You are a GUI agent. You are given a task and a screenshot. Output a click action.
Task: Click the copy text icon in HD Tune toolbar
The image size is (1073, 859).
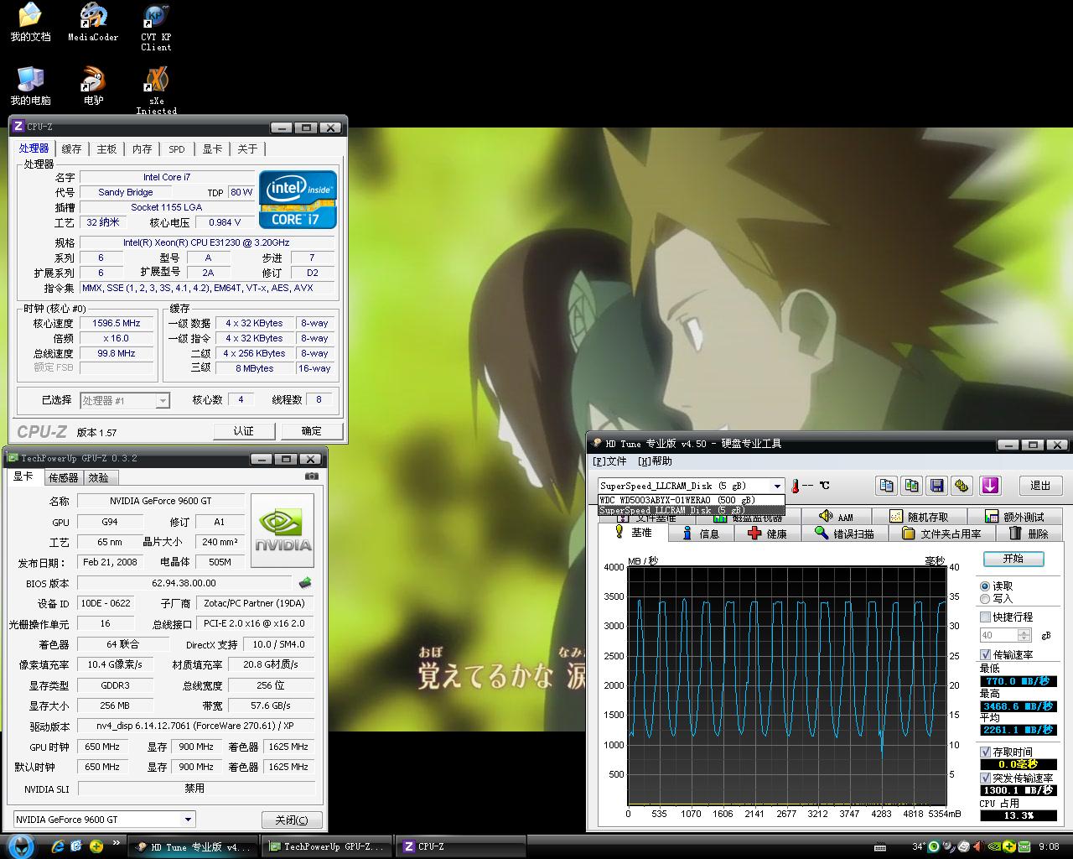pos(887,485)
